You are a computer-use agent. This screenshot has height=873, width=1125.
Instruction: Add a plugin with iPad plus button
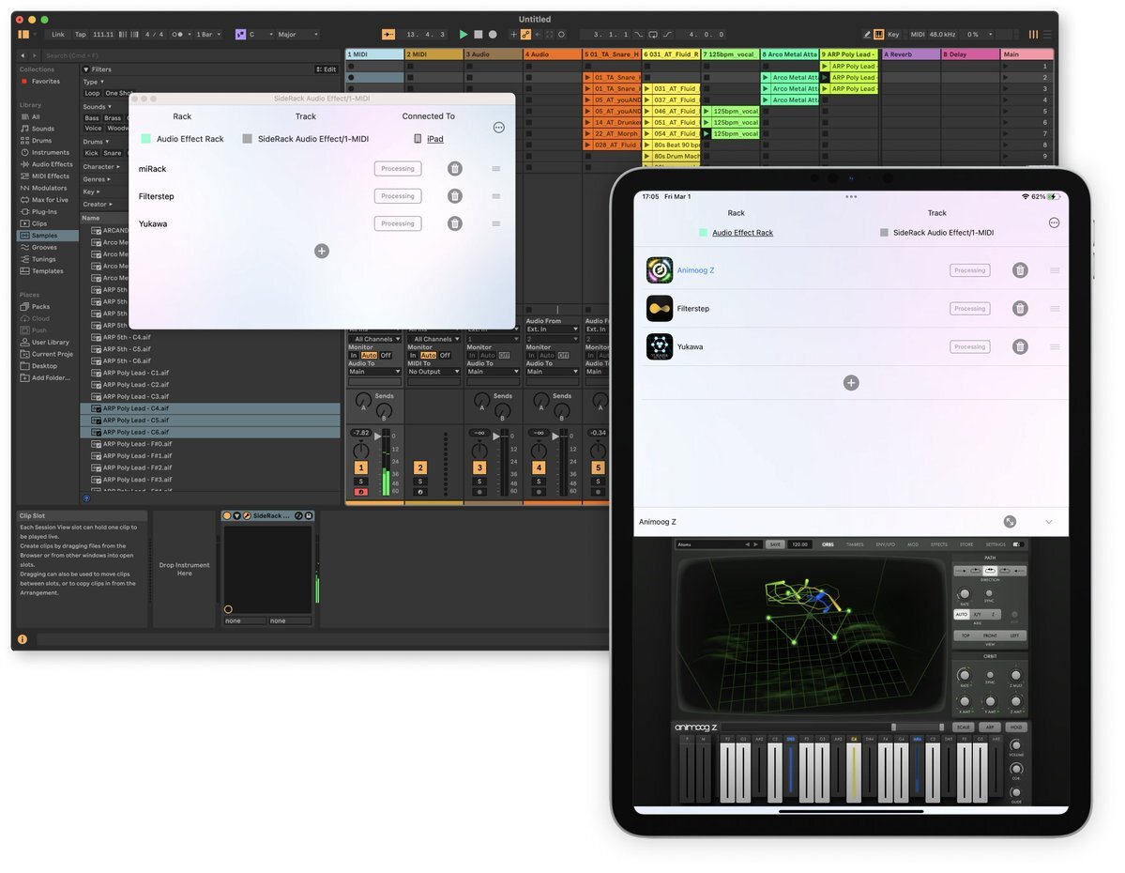(x=851, y=383)
